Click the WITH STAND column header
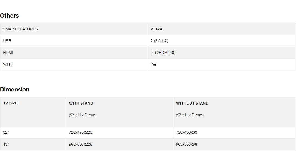 (x=81, y=103)
